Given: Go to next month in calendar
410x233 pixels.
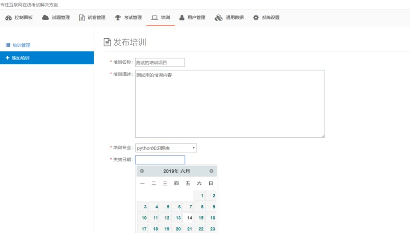Looking at the screenshot, I should coord(211,171).
